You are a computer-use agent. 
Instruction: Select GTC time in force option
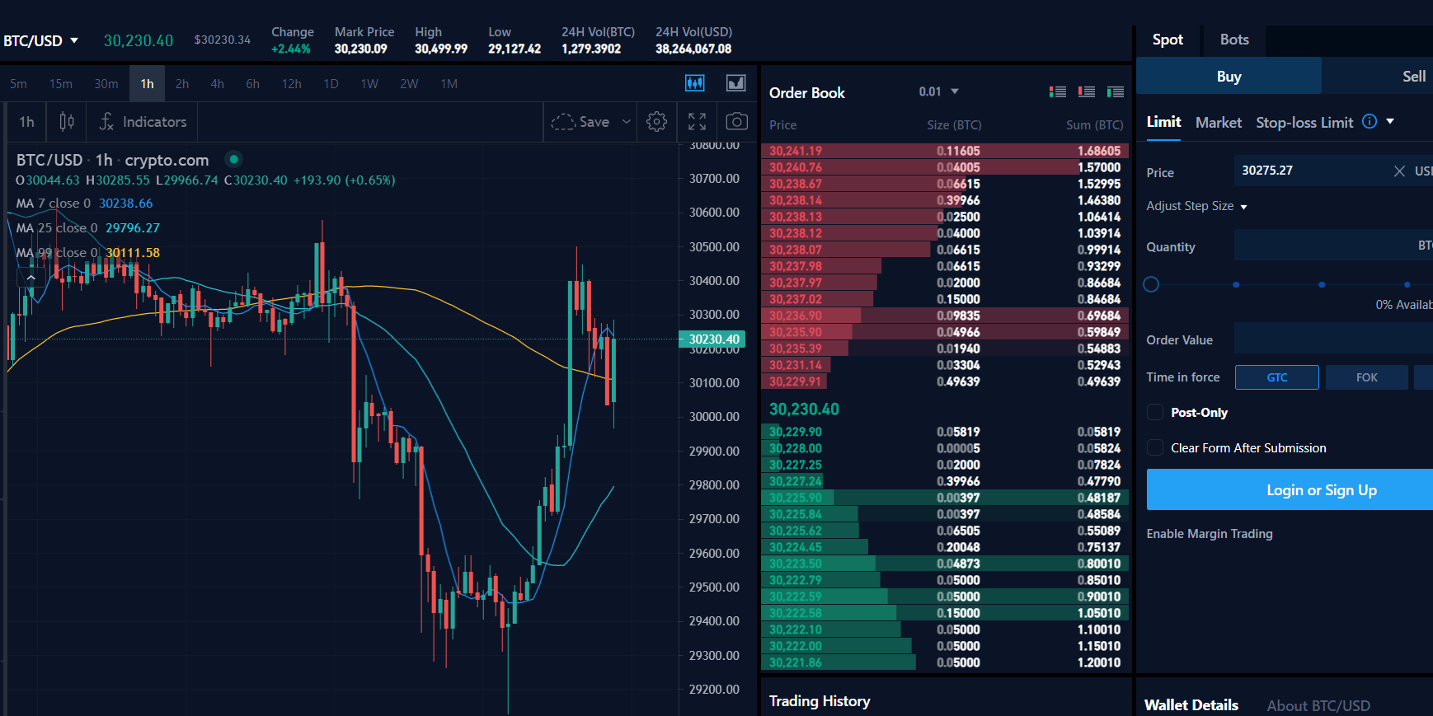coord(1276,377)
